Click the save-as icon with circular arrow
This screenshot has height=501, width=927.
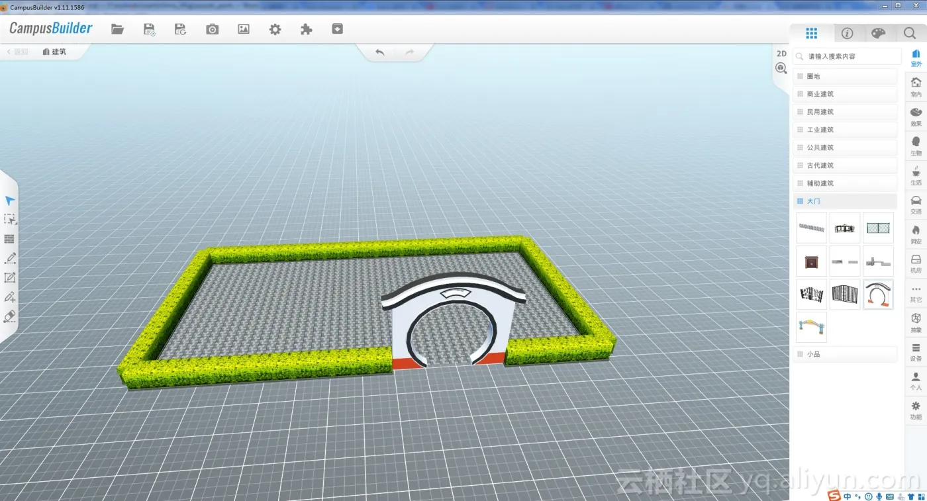(x=180, y=29)
